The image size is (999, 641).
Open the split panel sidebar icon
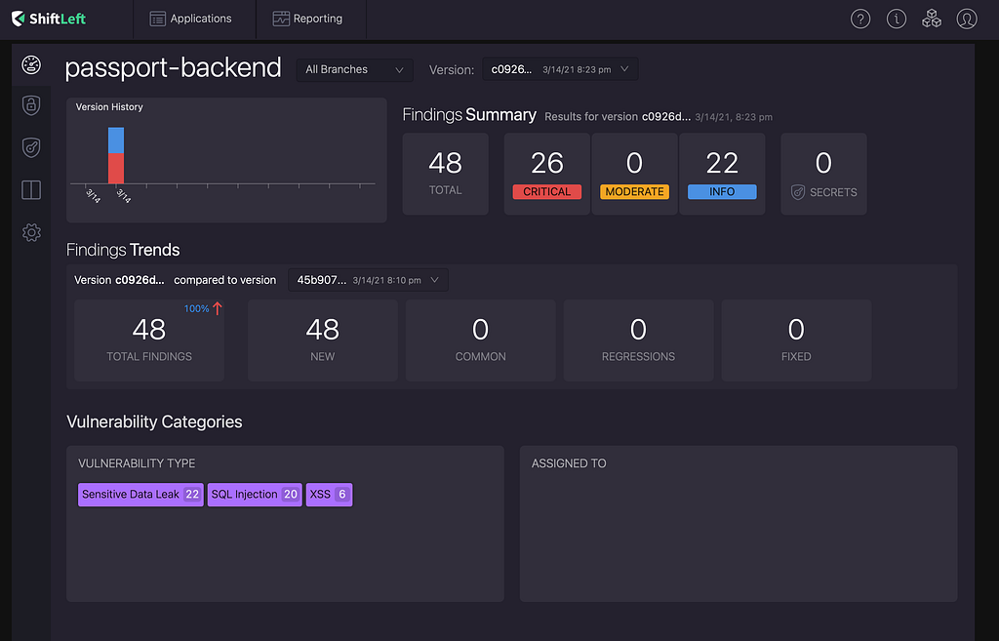pos(31,190)
